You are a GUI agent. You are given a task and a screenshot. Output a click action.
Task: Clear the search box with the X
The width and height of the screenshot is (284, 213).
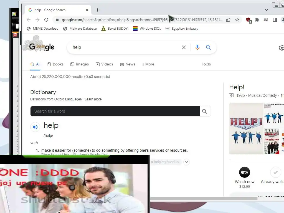click(184, 47)
